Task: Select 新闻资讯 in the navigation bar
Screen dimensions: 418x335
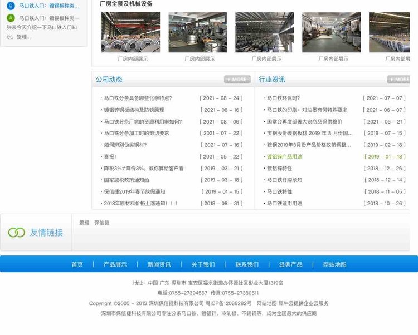Action: tap(159, 264)
